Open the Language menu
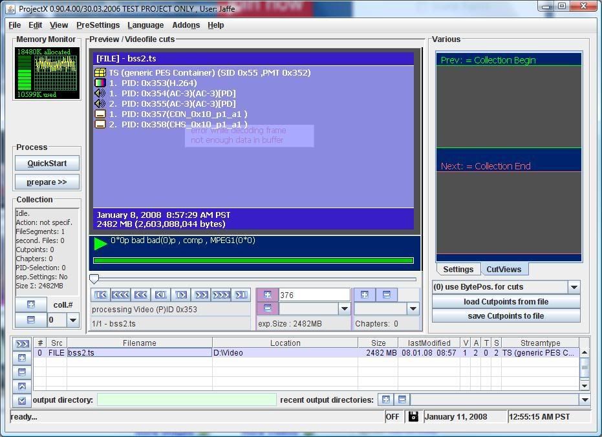 point(145,25)
